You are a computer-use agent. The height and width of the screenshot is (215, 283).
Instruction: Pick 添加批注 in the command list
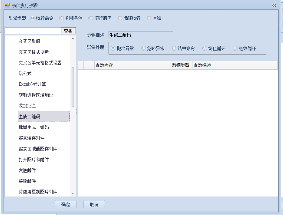[27, 106]
